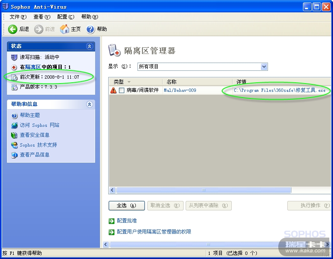Tick the checkbox for Mal/Behav-009 item
This screenshot has height=259, width=333.
[122, 90]
